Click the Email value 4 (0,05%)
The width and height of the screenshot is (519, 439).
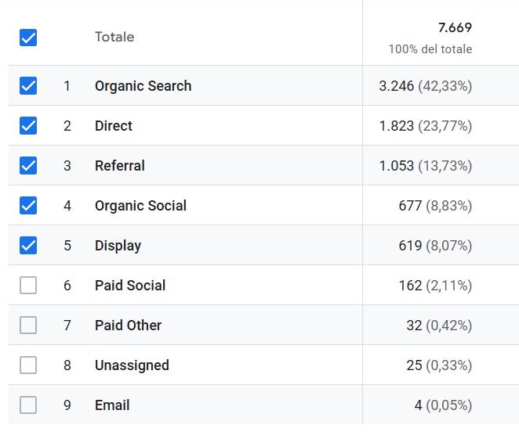[443, 405]
